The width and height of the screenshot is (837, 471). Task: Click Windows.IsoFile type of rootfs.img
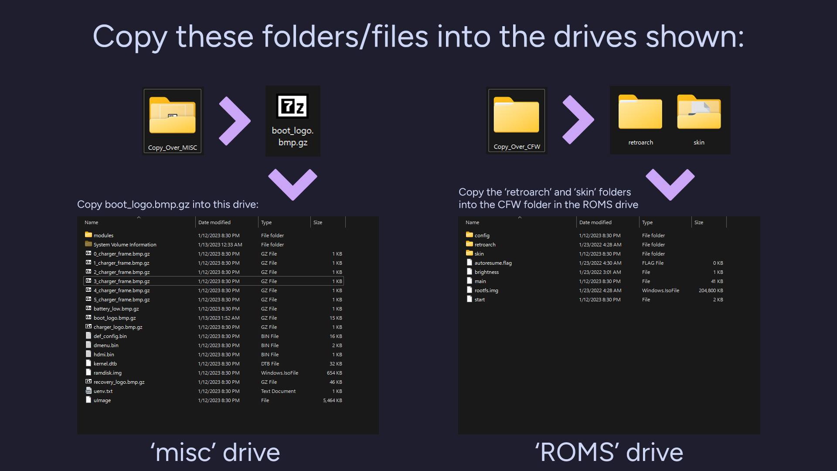(x=660, y=290)
